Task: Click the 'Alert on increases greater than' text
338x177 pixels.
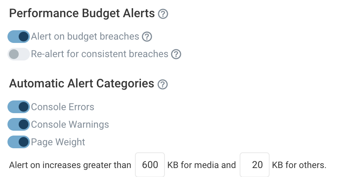Action: click(x=70, y=165)
